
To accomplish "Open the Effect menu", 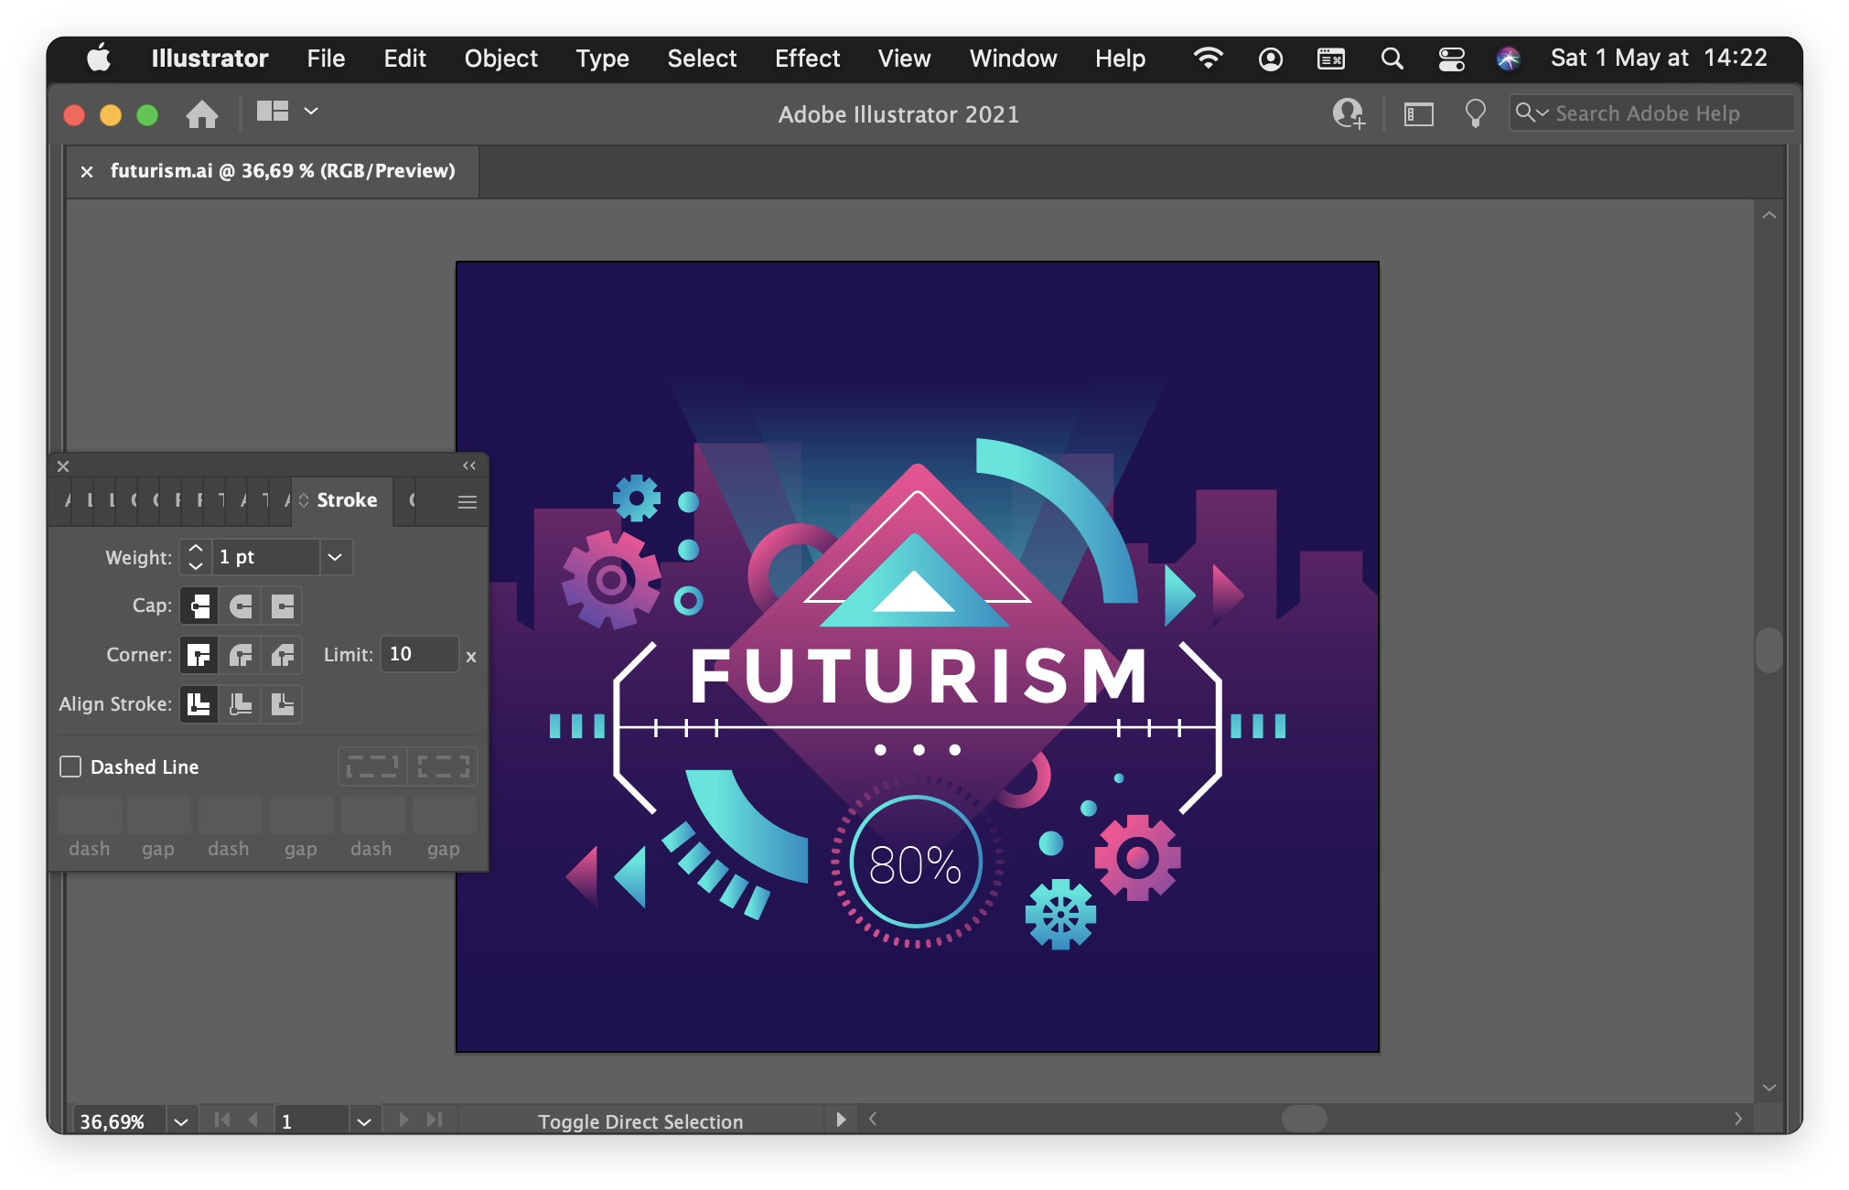I will pyautogui.click(x=806, y=59).
